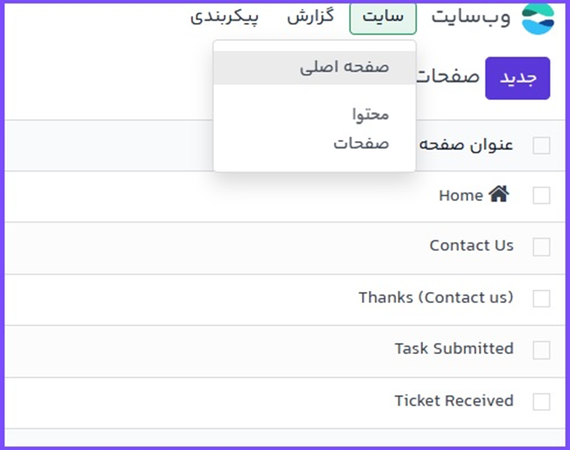
Task: Toggle the select-all checkbox in header row
Action: coord(542,145)
